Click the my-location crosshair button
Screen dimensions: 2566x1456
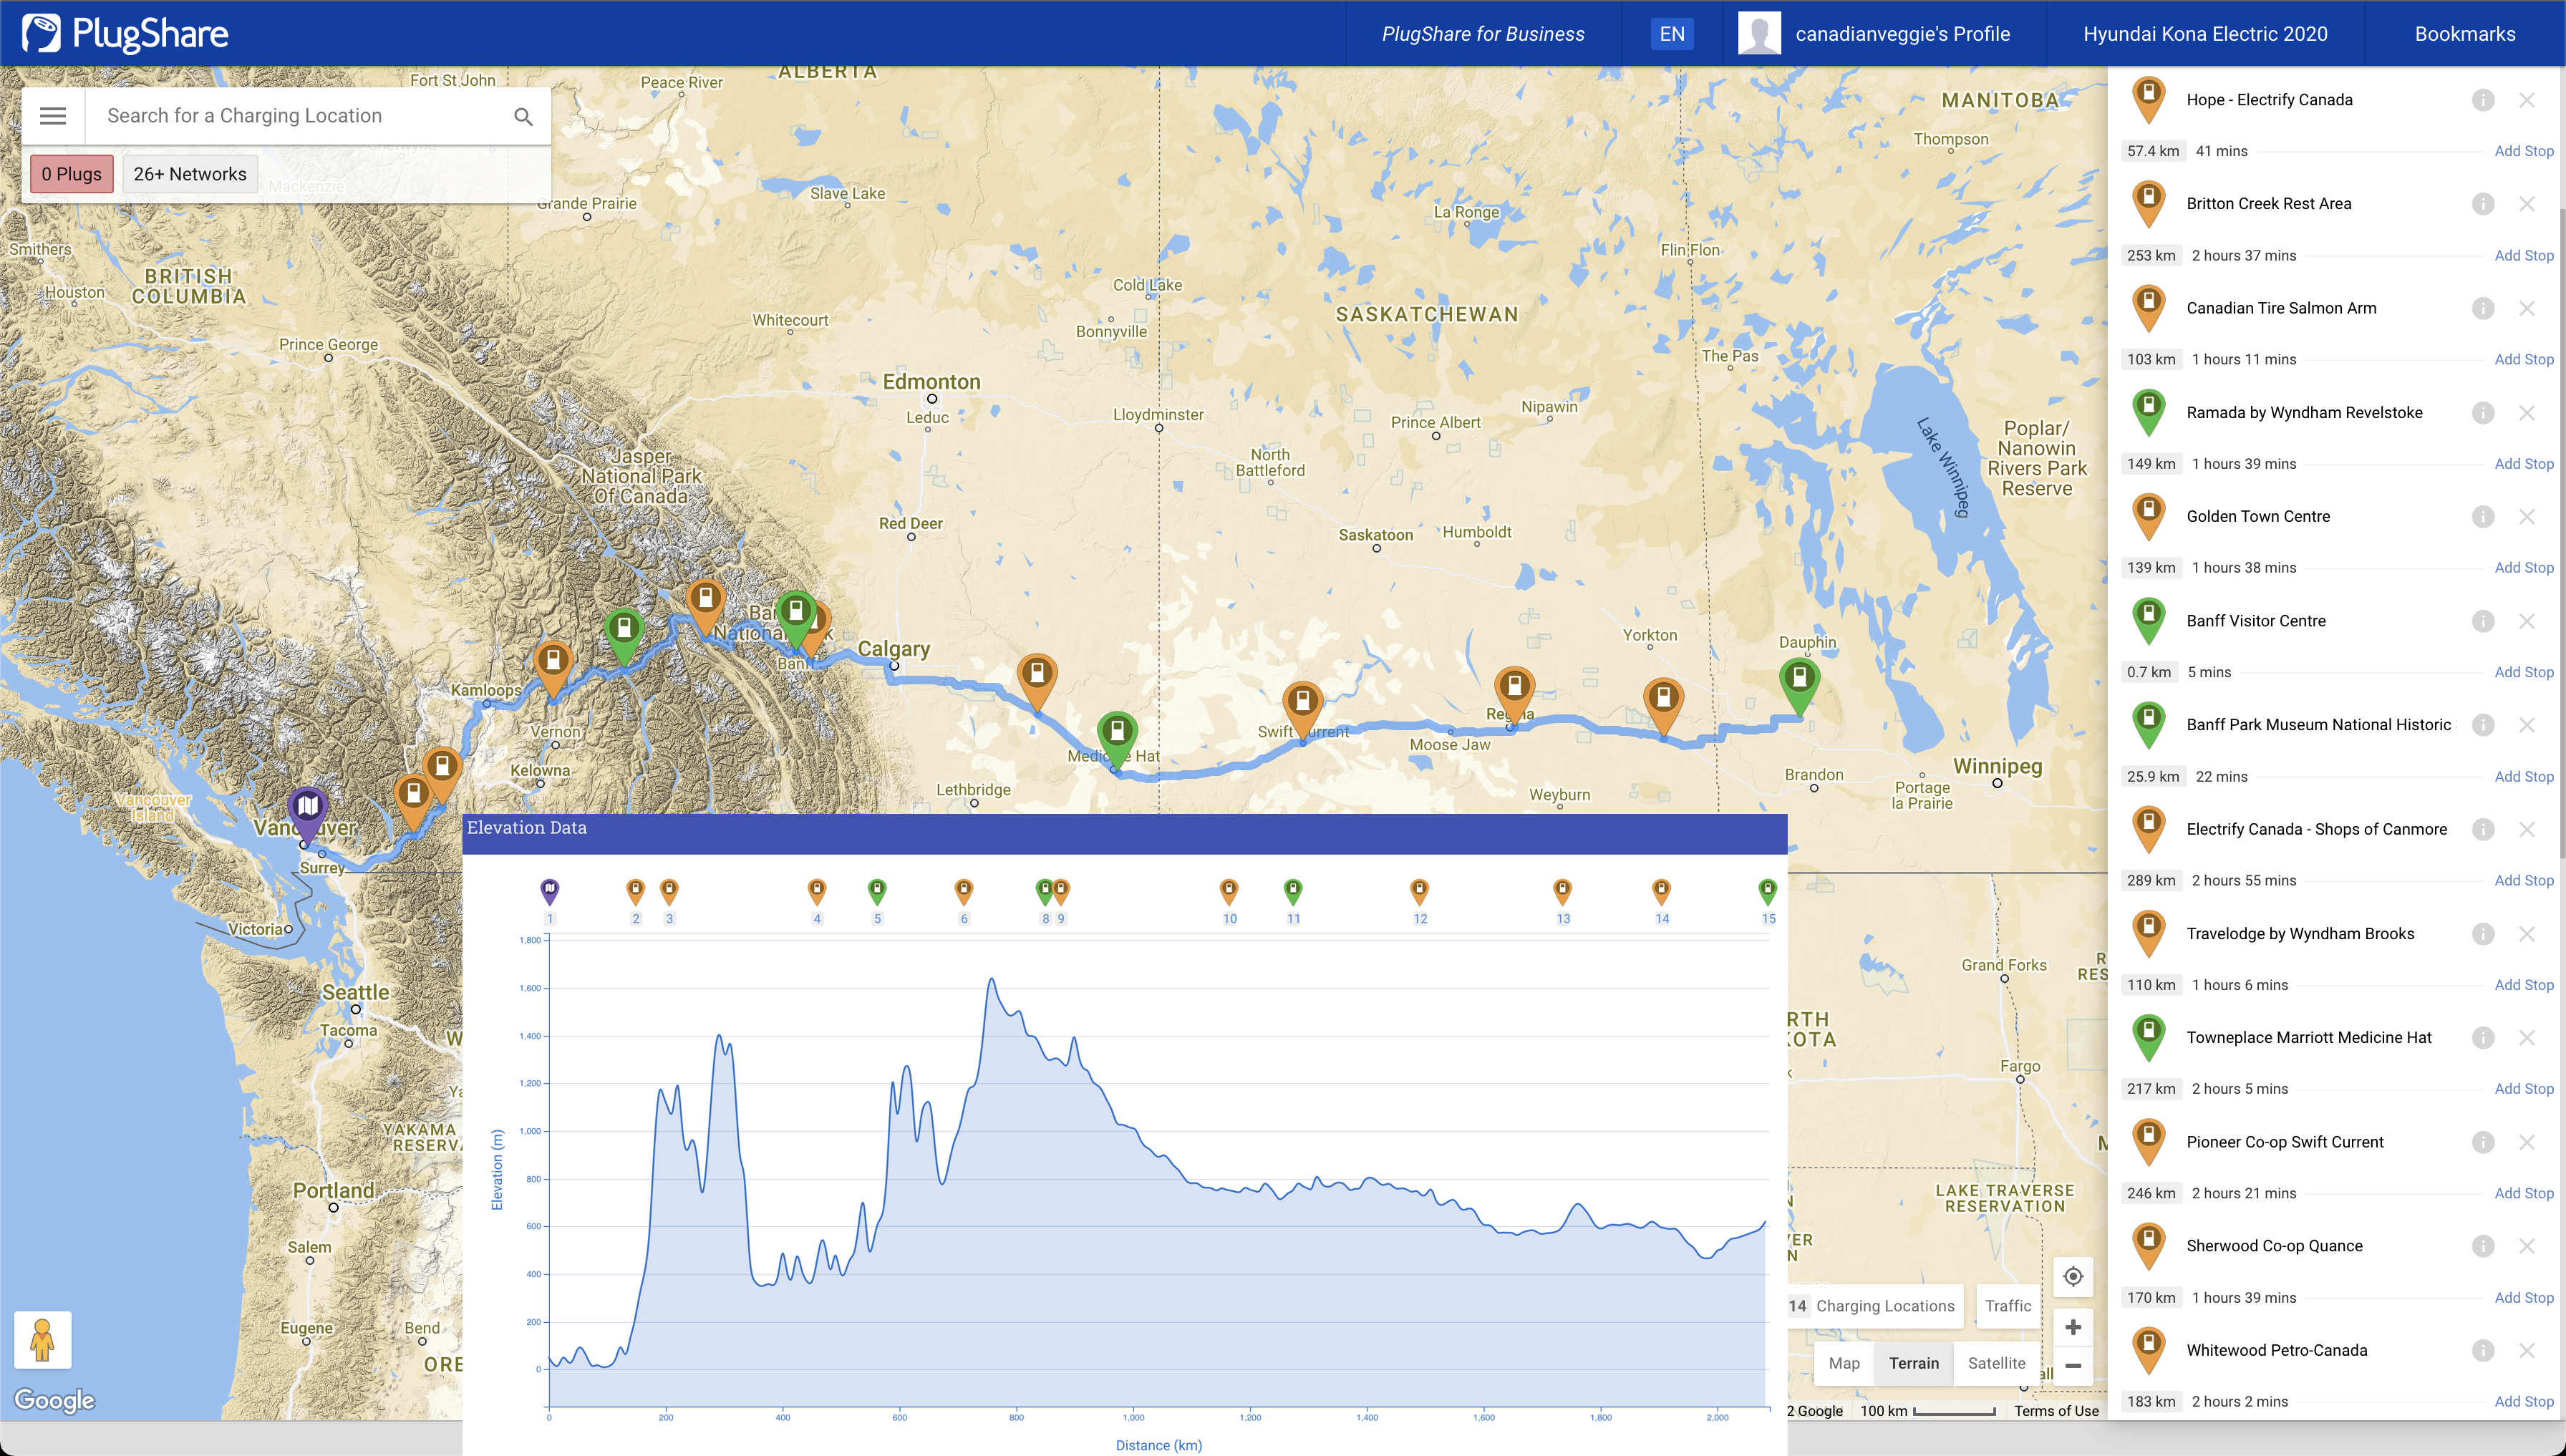(x=2073, y=1277)
